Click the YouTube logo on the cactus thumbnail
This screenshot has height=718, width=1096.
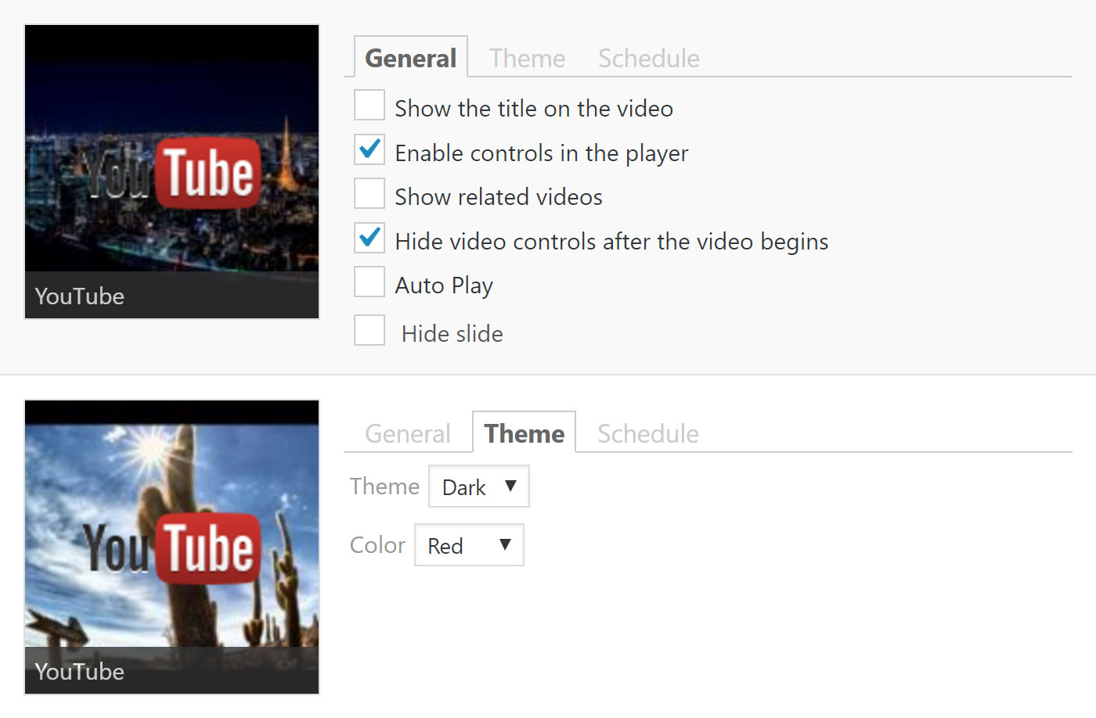tap(171, 548)
